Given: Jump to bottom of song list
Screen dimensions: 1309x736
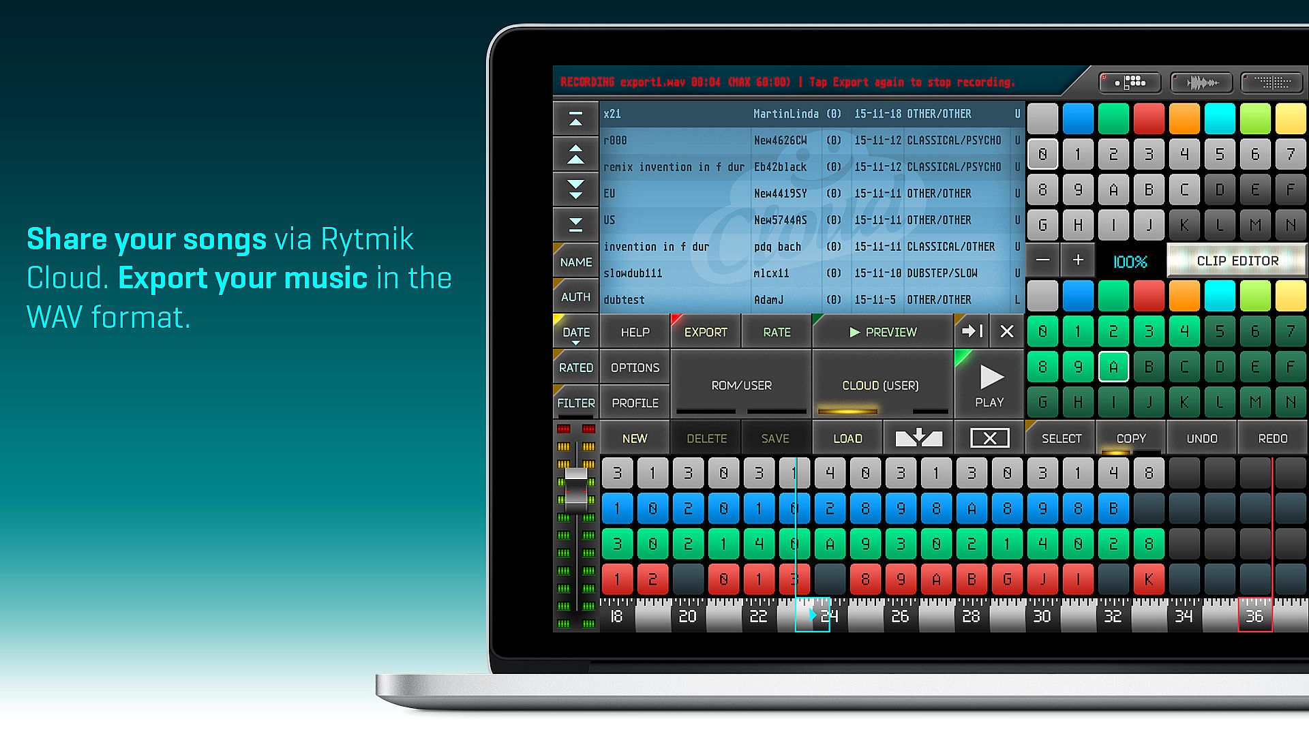Looking at the screenshot, I should point(575,224).
